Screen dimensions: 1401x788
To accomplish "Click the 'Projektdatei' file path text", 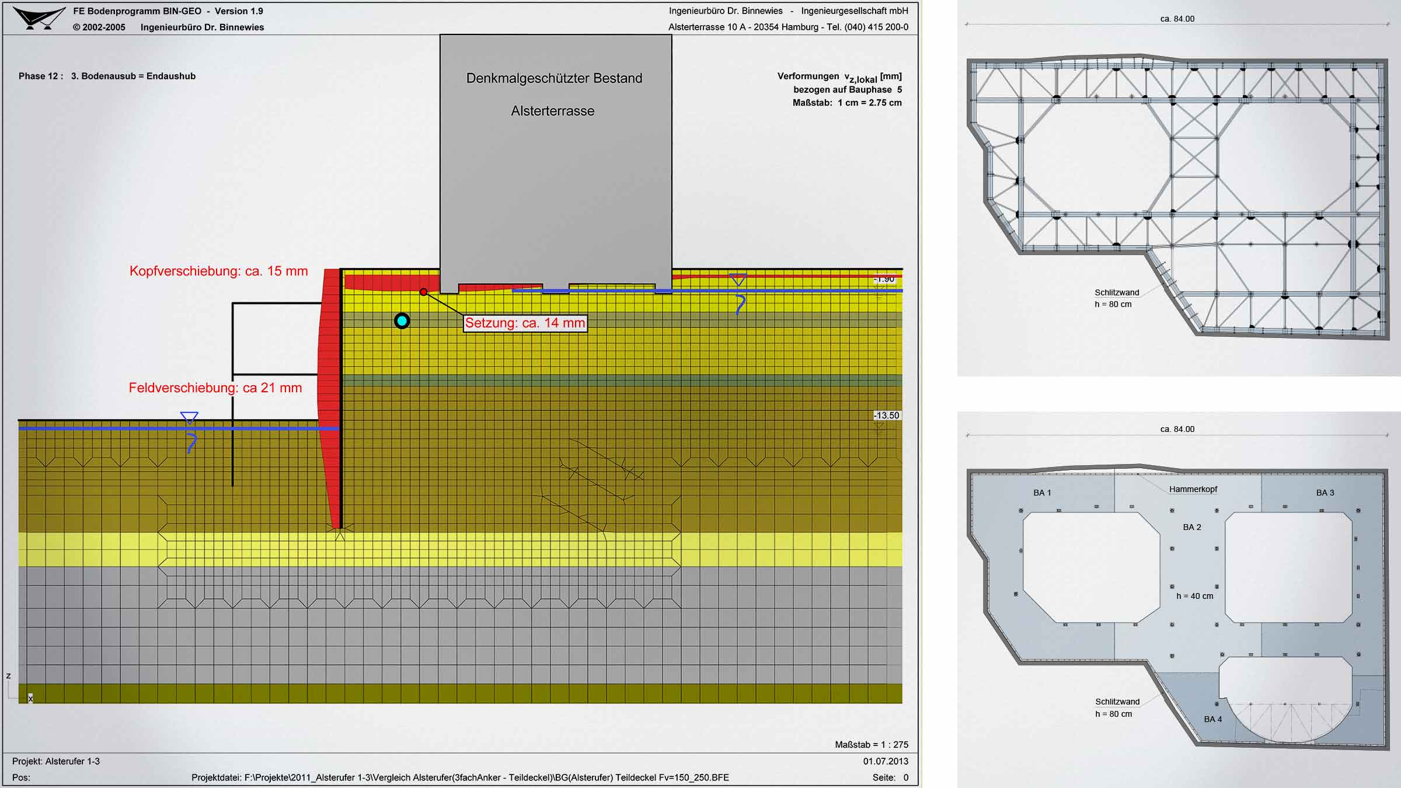I will point(460,777).
